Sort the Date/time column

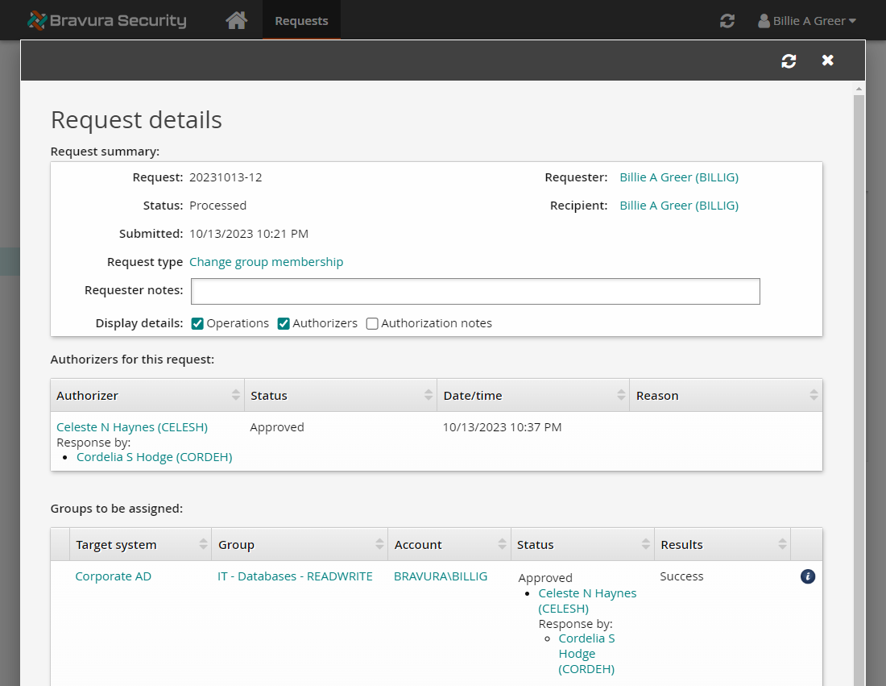tap(621, 395)
